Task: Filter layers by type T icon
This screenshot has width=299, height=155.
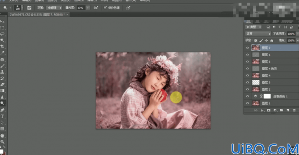Action: click(280, 27)
